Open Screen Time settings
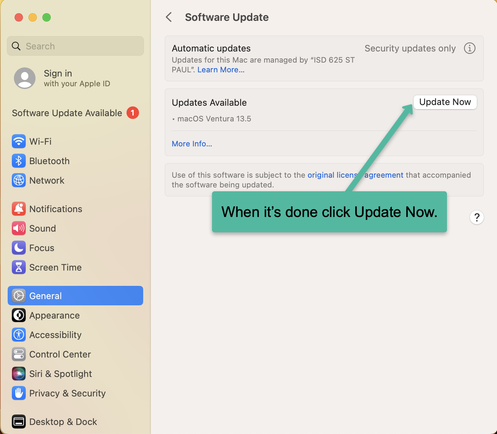Viewport: 497px width, 434px height. coord(75,267)
